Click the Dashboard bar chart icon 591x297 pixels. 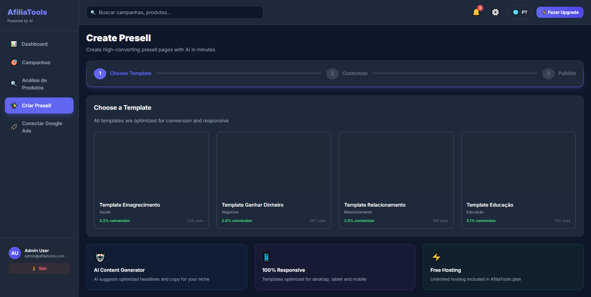point(14,44)
